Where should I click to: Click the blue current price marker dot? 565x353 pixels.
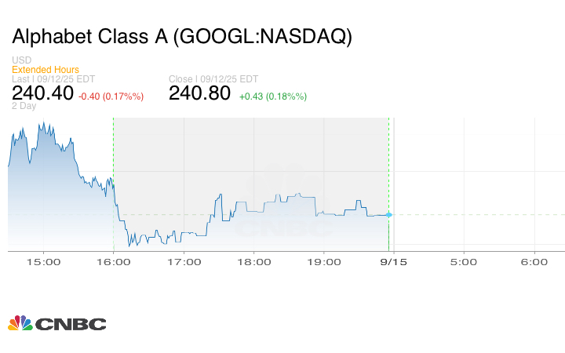[389, 214]
